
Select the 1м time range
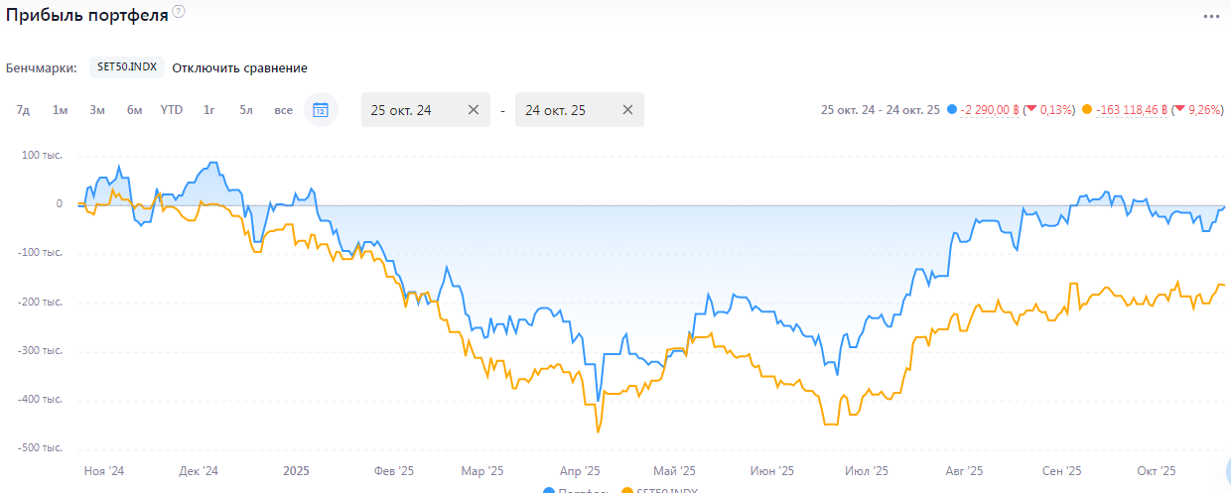(x=60, y=110)
